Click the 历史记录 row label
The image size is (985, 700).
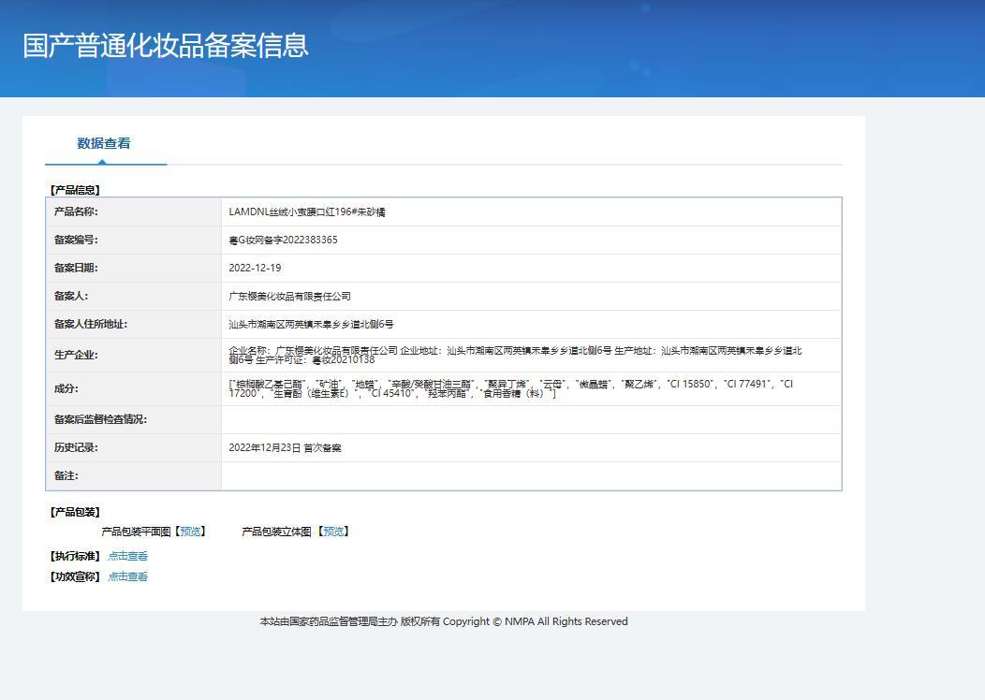tap(76, 447)
